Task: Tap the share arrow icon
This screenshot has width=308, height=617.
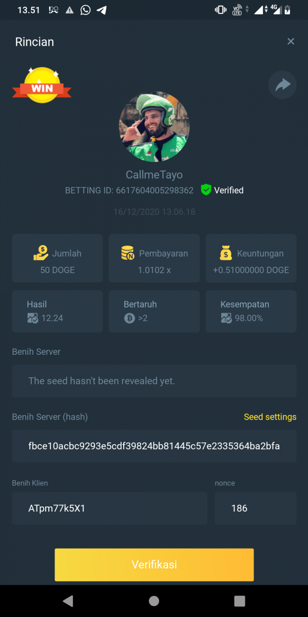Action: (x=283, y=85)
